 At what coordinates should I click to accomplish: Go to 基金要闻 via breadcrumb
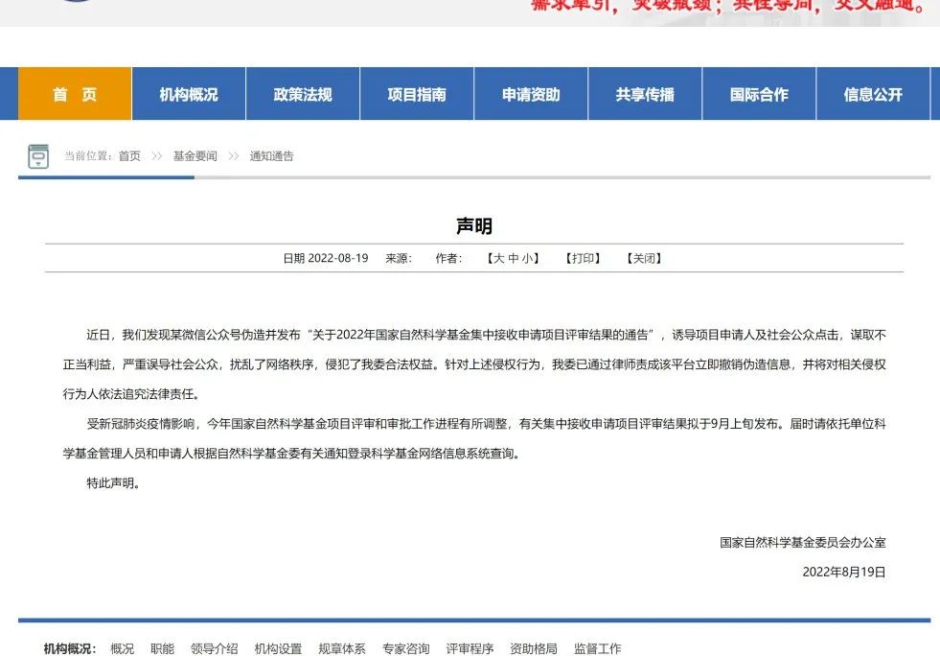pyautogui.click(x=195, y=156)
